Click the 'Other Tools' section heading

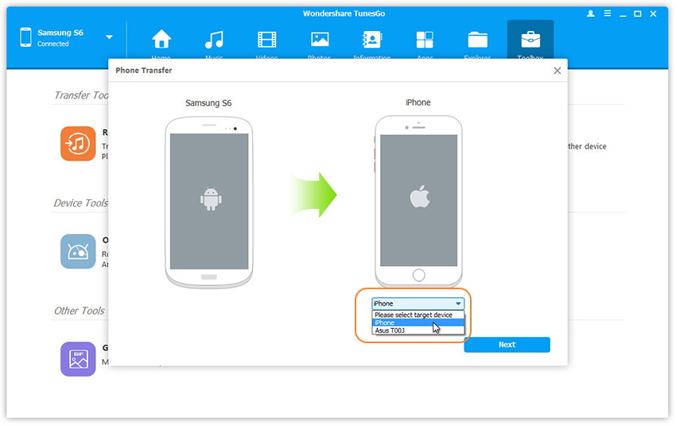(x=80, y=311)
